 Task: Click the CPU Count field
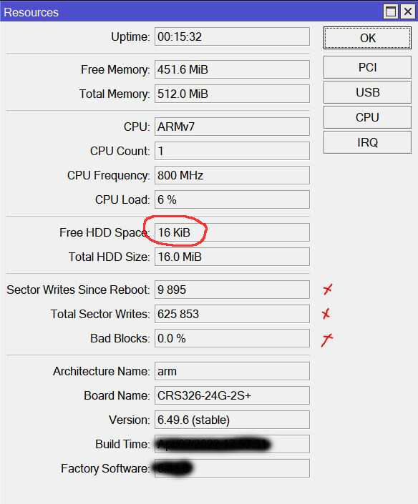232,151
